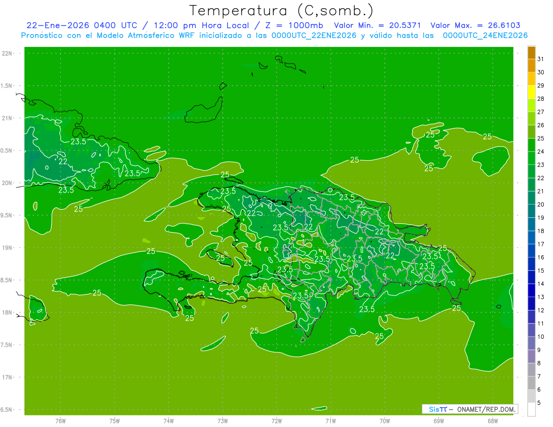Click the "17N" latitude axis label
553x427 pixels.
(x=7, y=377)
